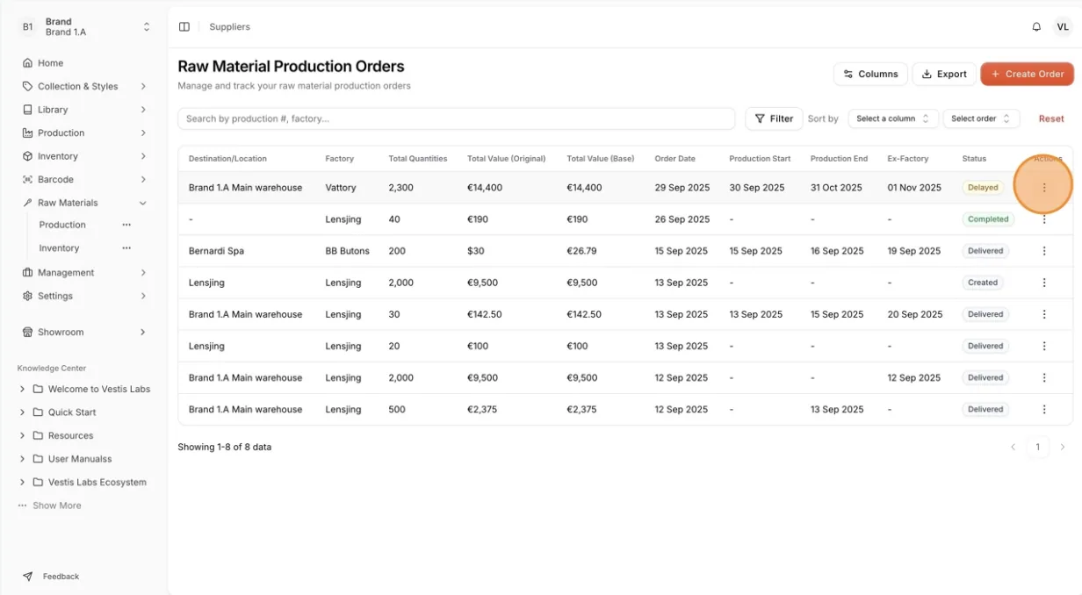Click the Total Quantities column header
Image resolution: width=1082 pixels, height=595 pixels.
point(418,159)
